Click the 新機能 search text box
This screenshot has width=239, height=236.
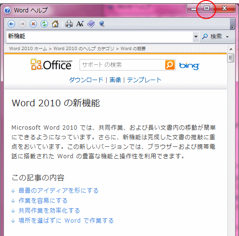pyautogui.click(x=100, y=37)
